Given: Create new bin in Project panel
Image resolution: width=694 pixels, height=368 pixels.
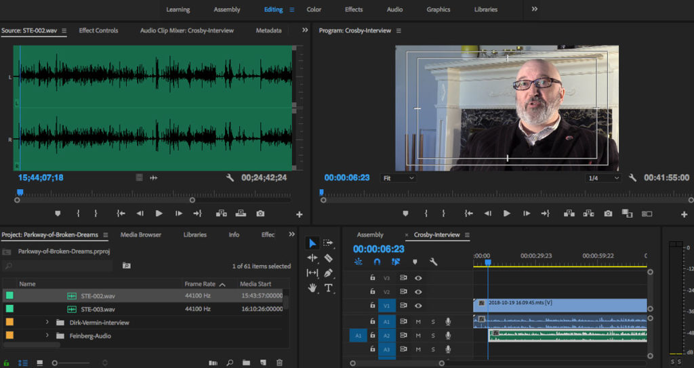Looking at the screenshot, I should pos(246,363).
